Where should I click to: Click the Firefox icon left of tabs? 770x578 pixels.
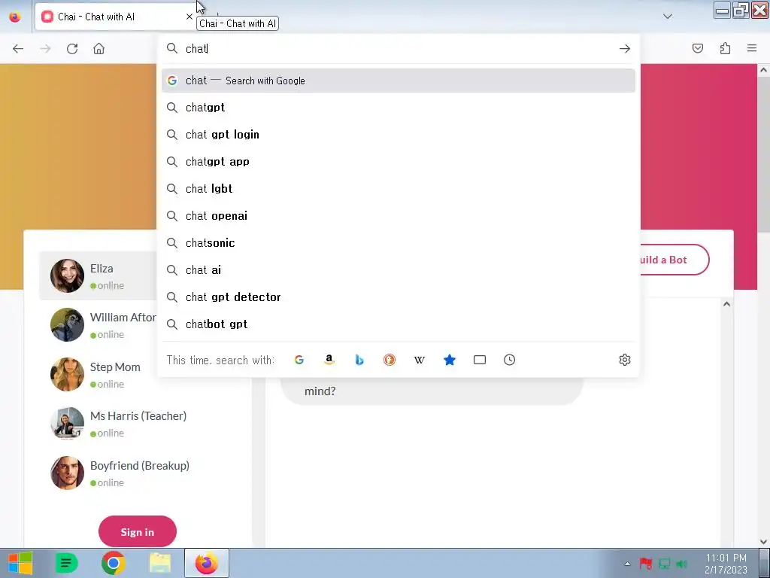[15, 17]
